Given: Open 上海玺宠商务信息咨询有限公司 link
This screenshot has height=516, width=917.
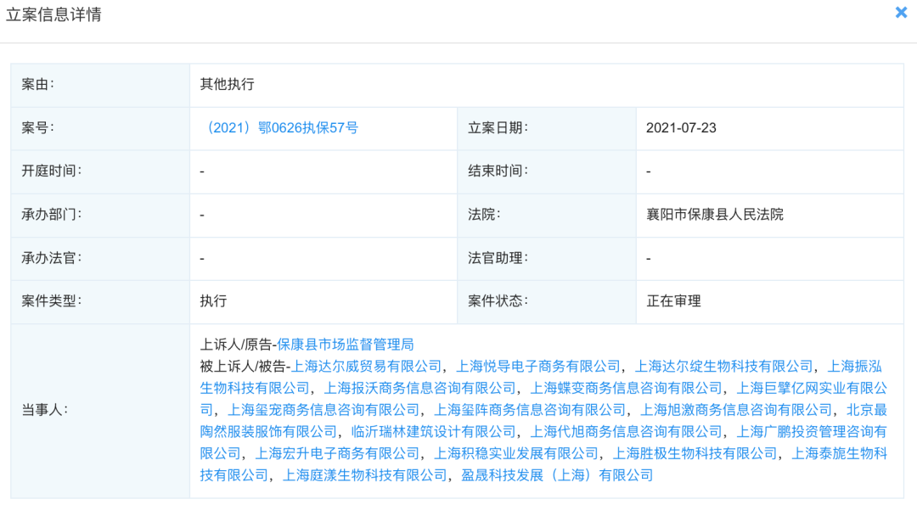Looking at the screenshot, I should [x=323, y=410].
